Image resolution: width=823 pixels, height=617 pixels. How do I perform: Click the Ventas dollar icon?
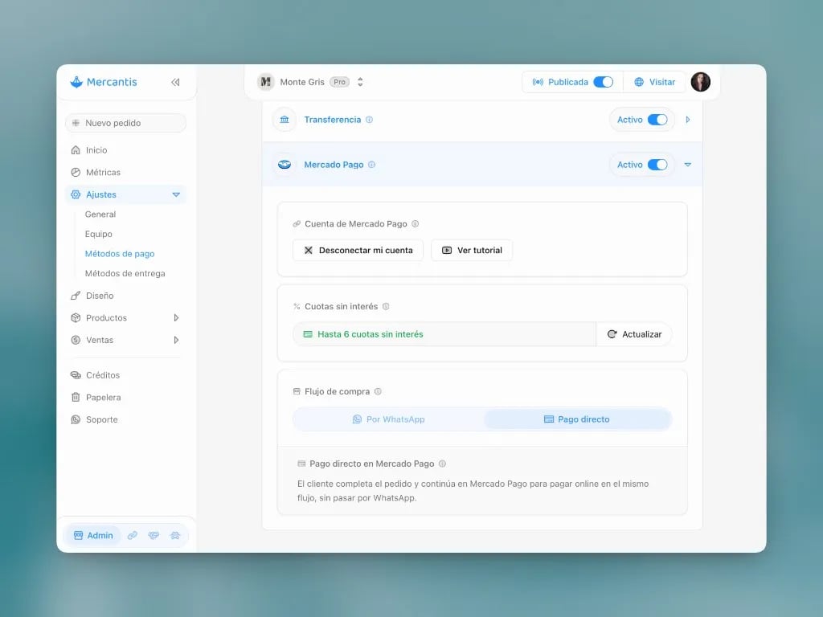coord(76,340)
